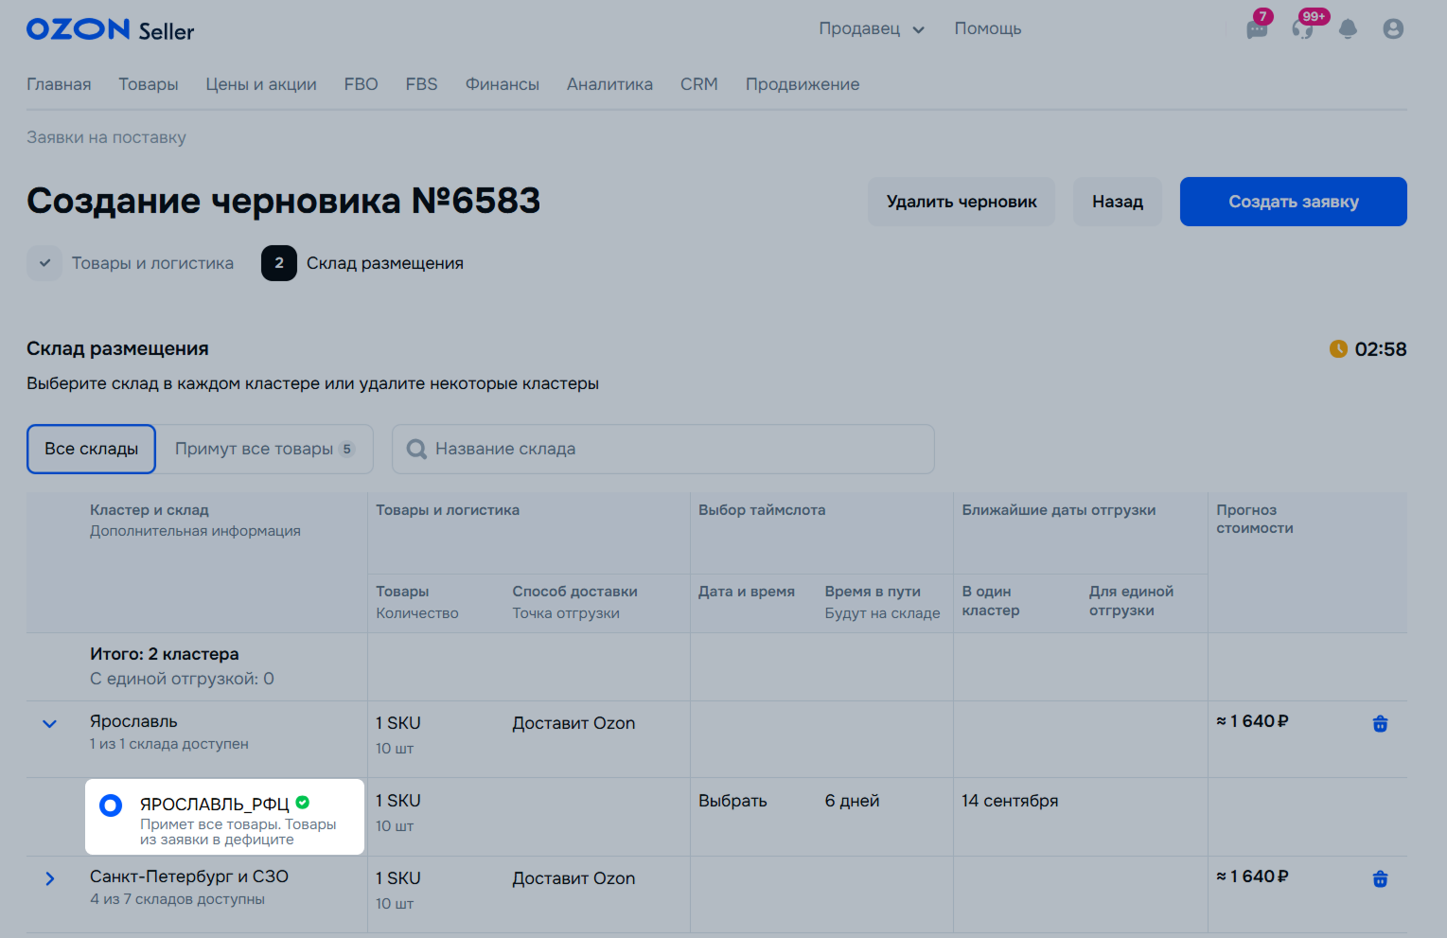This screenshot has height=938, width=1447.
Task: Click the Ярославль ≈1 640 ₽ cost forecast
Action: [x=1252, y=721]
